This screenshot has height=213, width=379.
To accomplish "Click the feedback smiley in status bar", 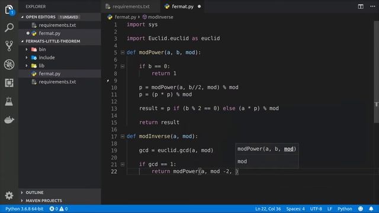I will tap(361, 209).
